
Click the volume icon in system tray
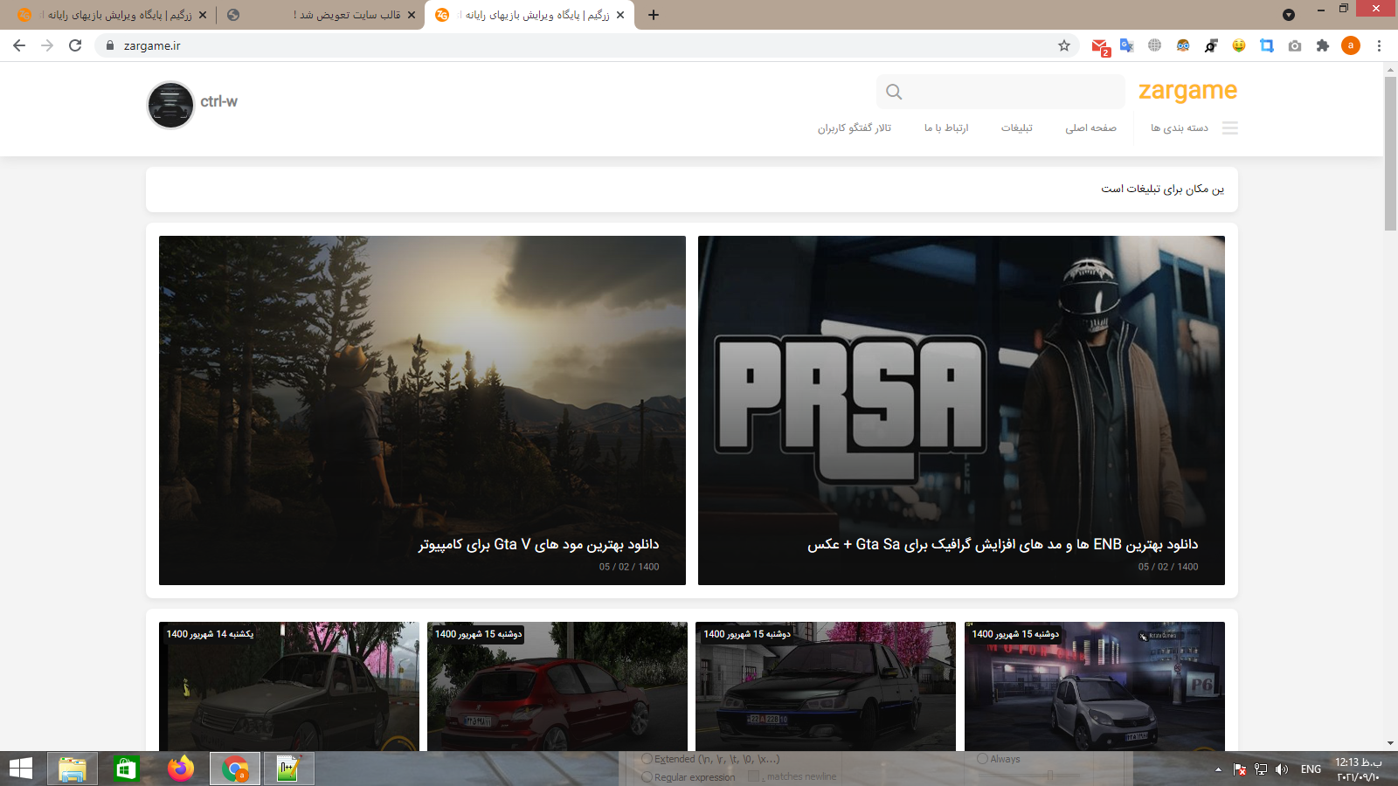[x=1282, y=769]
